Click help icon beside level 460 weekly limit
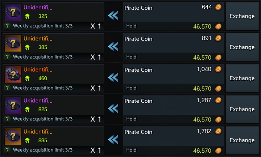261x157 pixels. 7,88
